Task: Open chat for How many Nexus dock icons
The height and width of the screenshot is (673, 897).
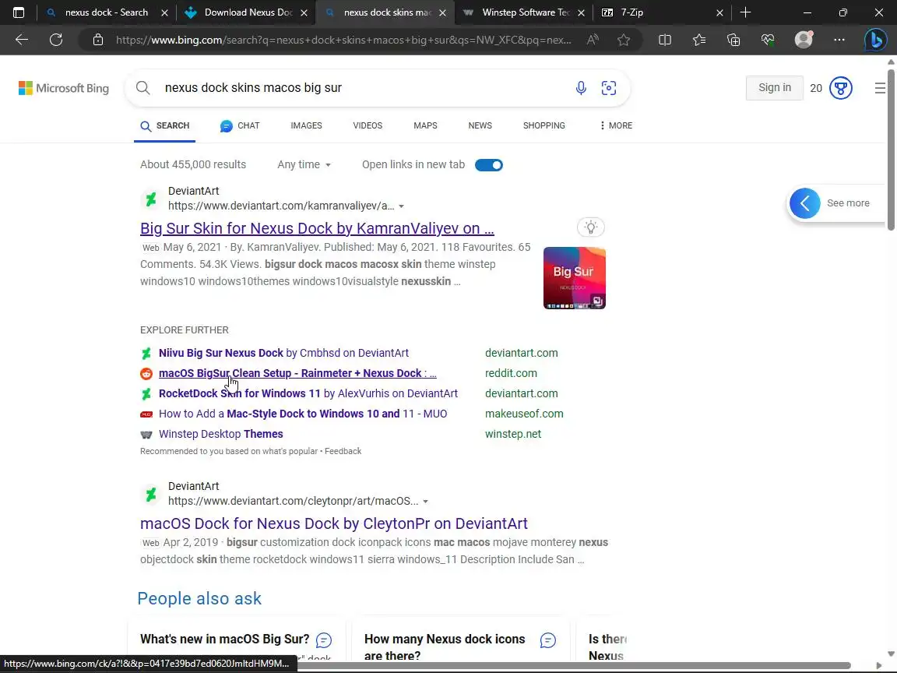Action: [548, 640]
